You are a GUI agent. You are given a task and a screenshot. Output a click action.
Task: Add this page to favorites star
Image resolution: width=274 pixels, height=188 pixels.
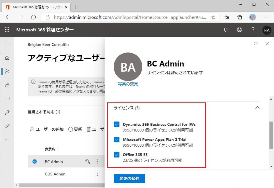[x=213, y=17]
